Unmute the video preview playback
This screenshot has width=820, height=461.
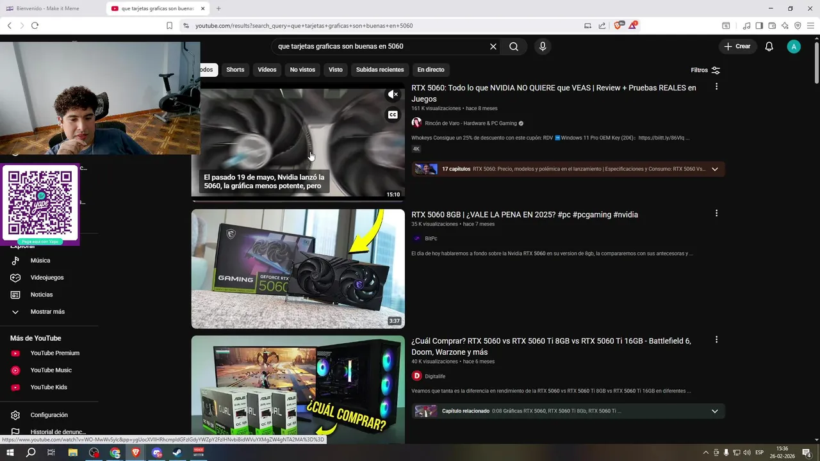tap(393, 95)
